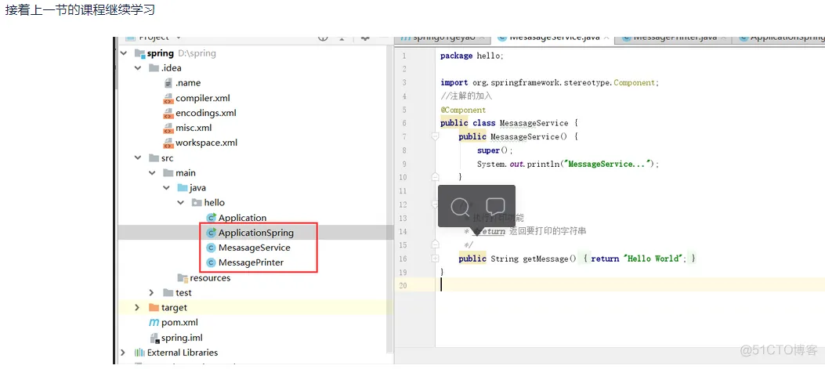
Task: Collapse the main folder
Action: [x=152, y=172]
